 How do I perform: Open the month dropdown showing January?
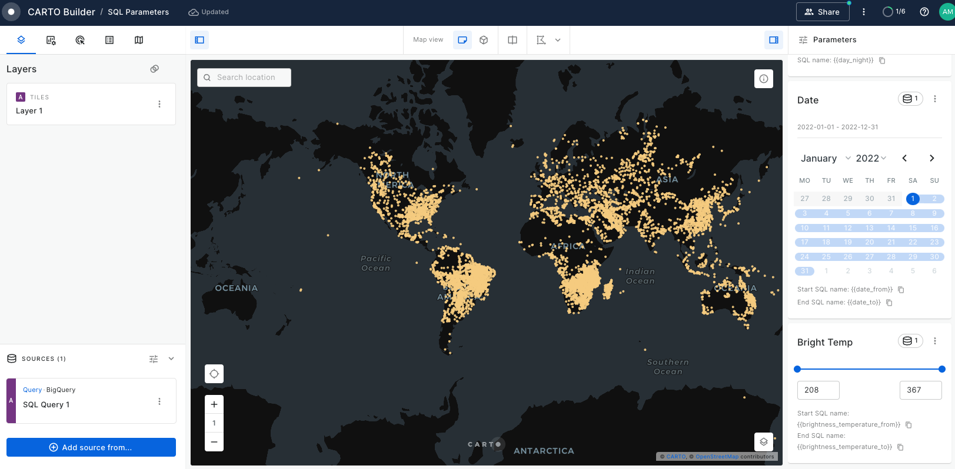coord(825,158)
